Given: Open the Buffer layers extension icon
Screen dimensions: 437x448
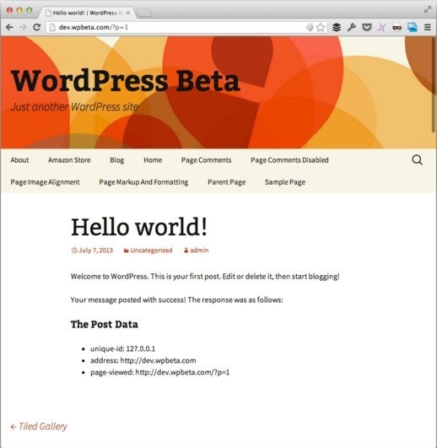Looking at the screenshot, I should tap(337, 28).
